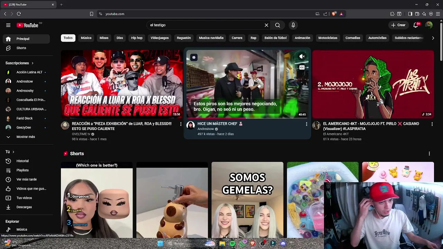The width and height of the screenshot is (443, 249).
Task: Open the YouTube hamburger guide menu
Action: pos(8,25)
